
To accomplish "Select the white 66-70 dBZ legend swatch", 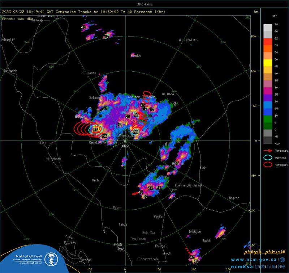I will coord(268,28).
